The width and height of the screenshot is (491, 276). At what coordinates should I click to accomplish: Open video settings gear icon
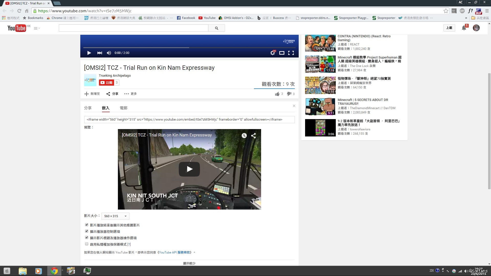273,53
